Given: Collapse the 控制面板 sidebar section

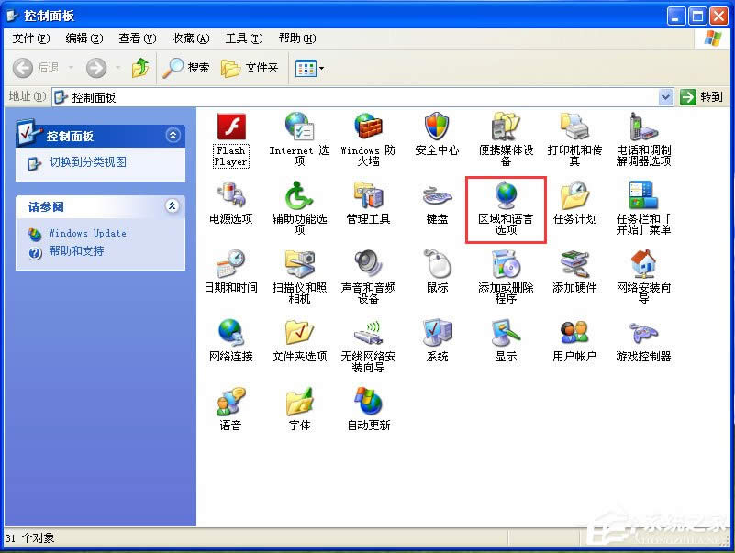Looking at the screenshot, I should click(x=173, y=136).
